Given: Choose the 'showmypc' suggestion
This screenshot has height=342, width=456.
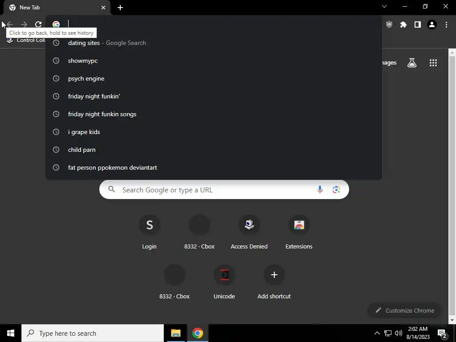Looking at the screenshot, I should 214,61.
